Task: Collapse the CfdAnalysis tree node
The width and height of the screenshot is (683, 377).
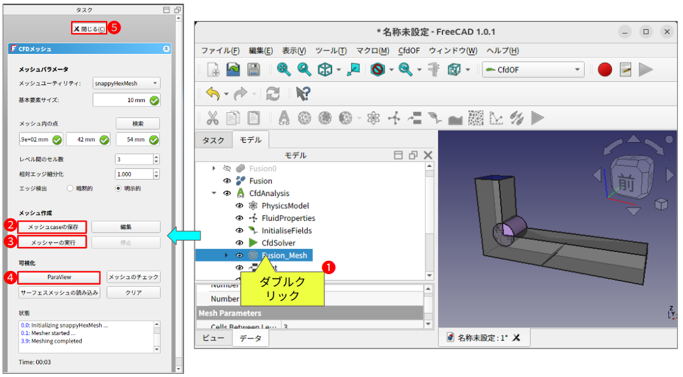Action: click(214, 194)
